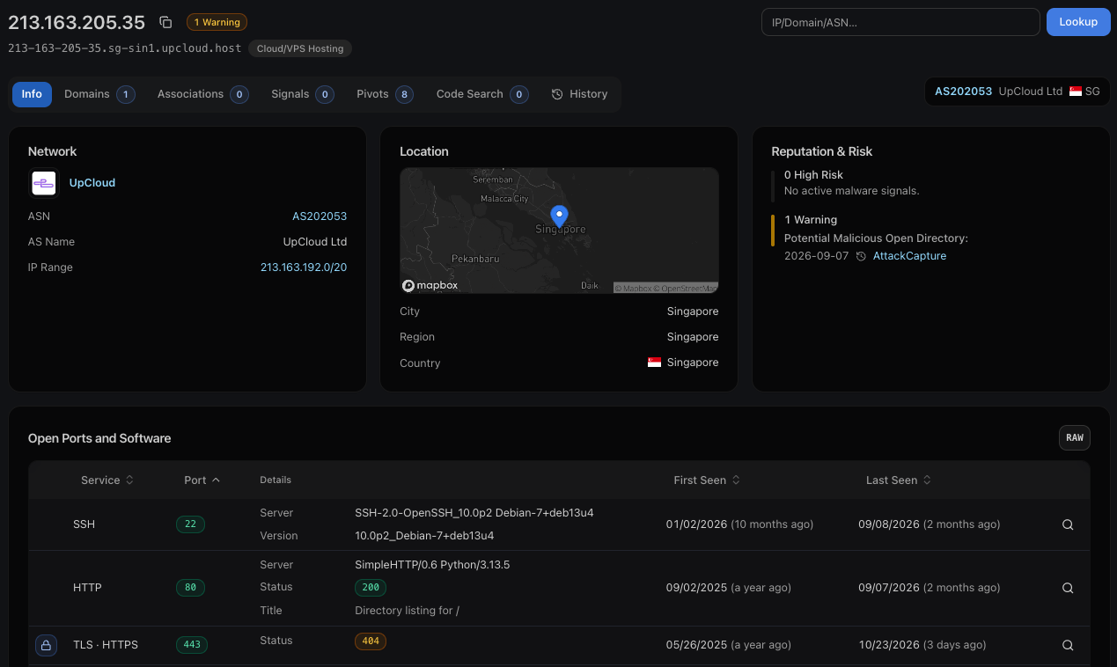Click the port 443 badge
Screen dimensions: 1117x667
(192, 645)
